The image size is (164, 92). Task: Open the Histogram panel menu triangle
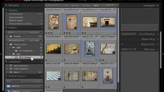(158, 6)
